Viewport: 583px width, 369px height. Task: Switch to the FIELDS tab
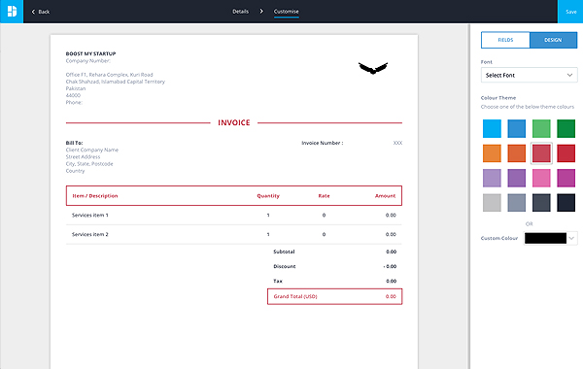pos(505,40)
